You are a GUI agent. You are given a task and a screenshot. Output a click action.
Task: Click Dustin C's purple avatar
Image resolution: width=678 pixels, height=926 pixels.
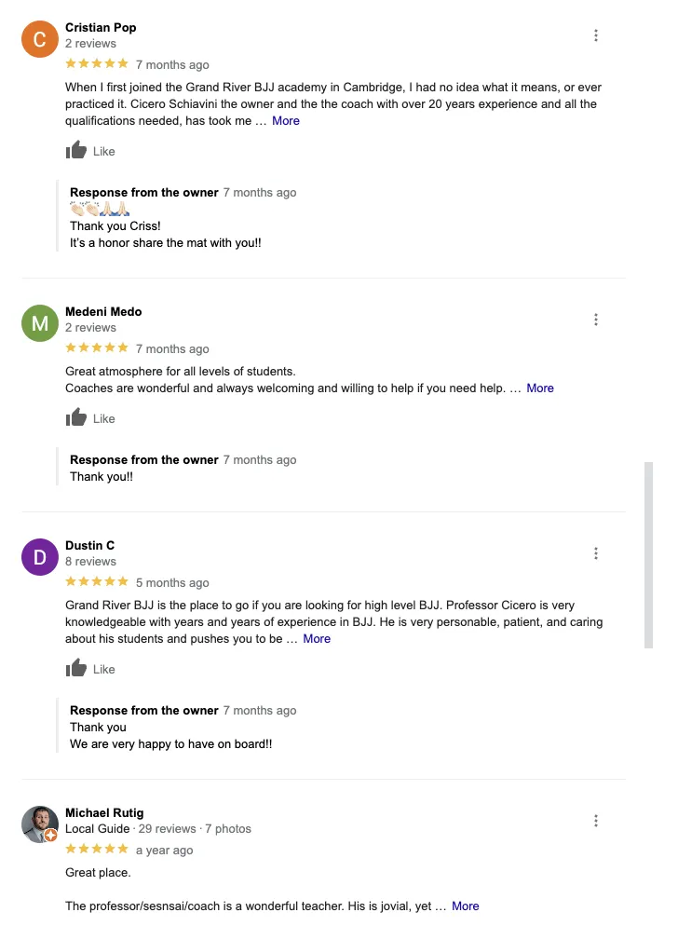click(40, 557)
